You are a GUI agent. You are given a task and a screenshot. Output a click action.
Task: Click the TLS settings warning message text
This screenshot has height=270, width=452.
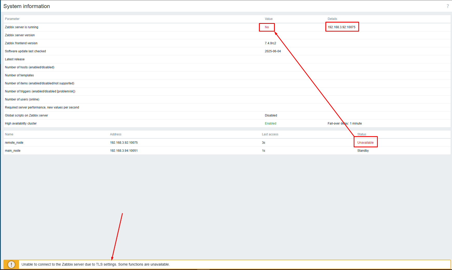tap(95, 264)
